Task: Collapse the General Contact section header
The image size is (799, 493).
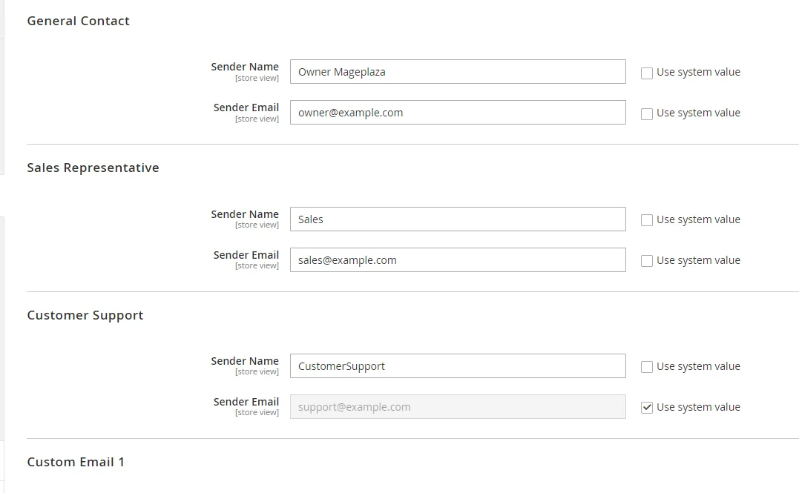Action: [78, 21]
